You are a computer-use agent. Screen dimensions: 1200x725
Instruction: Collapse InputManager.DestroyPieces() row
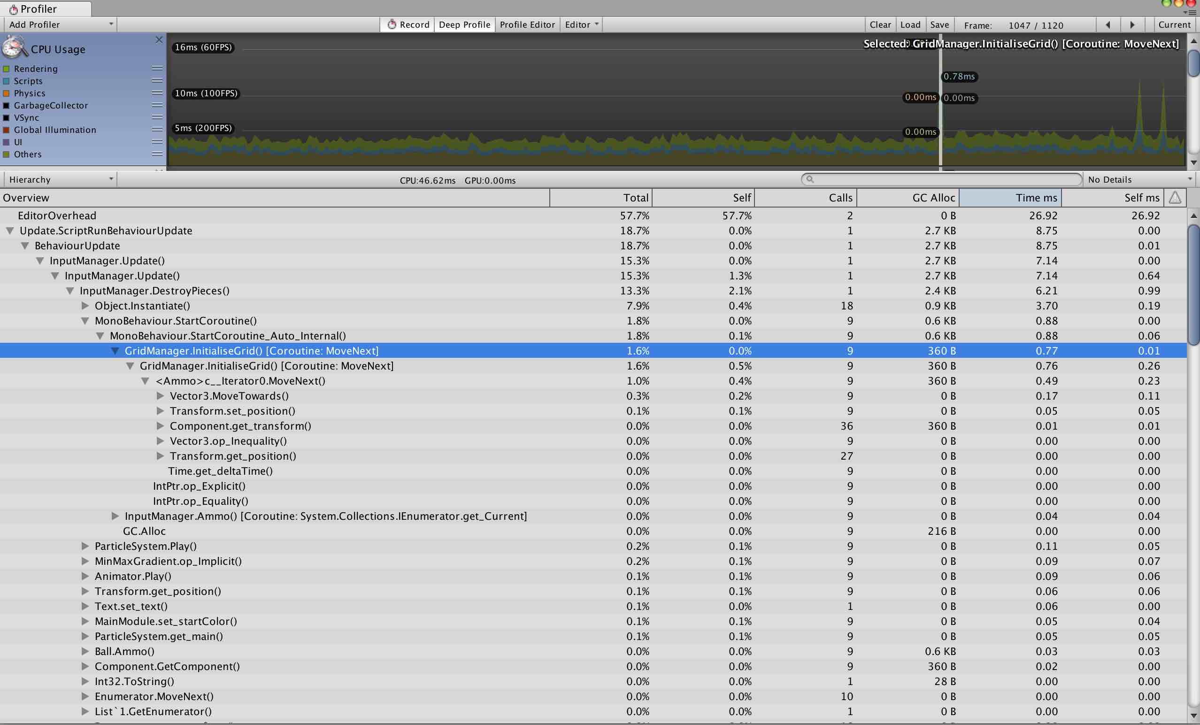(70, 291)
